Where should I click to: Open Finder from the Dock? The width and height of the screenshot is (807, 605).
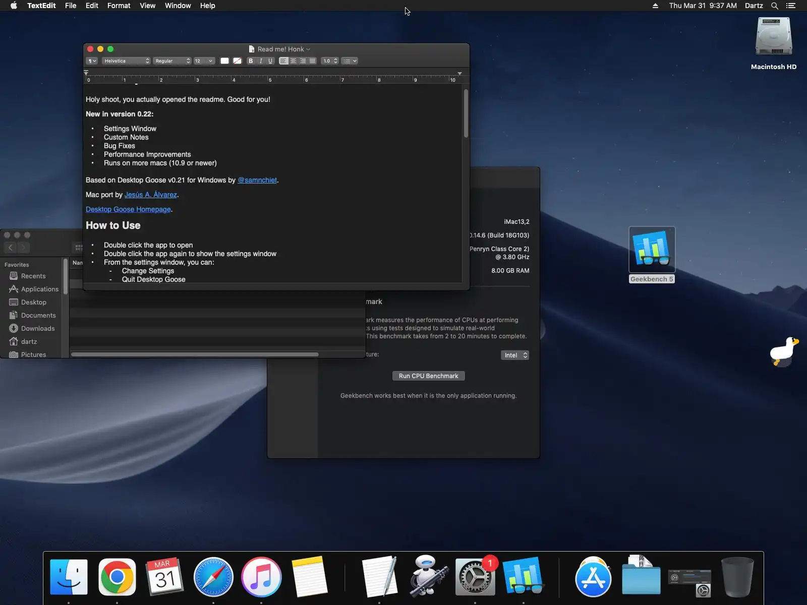(x=69, y=576)
